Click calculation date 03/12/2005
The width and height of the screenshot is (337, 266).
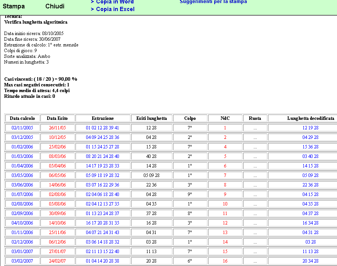[22, 137]
